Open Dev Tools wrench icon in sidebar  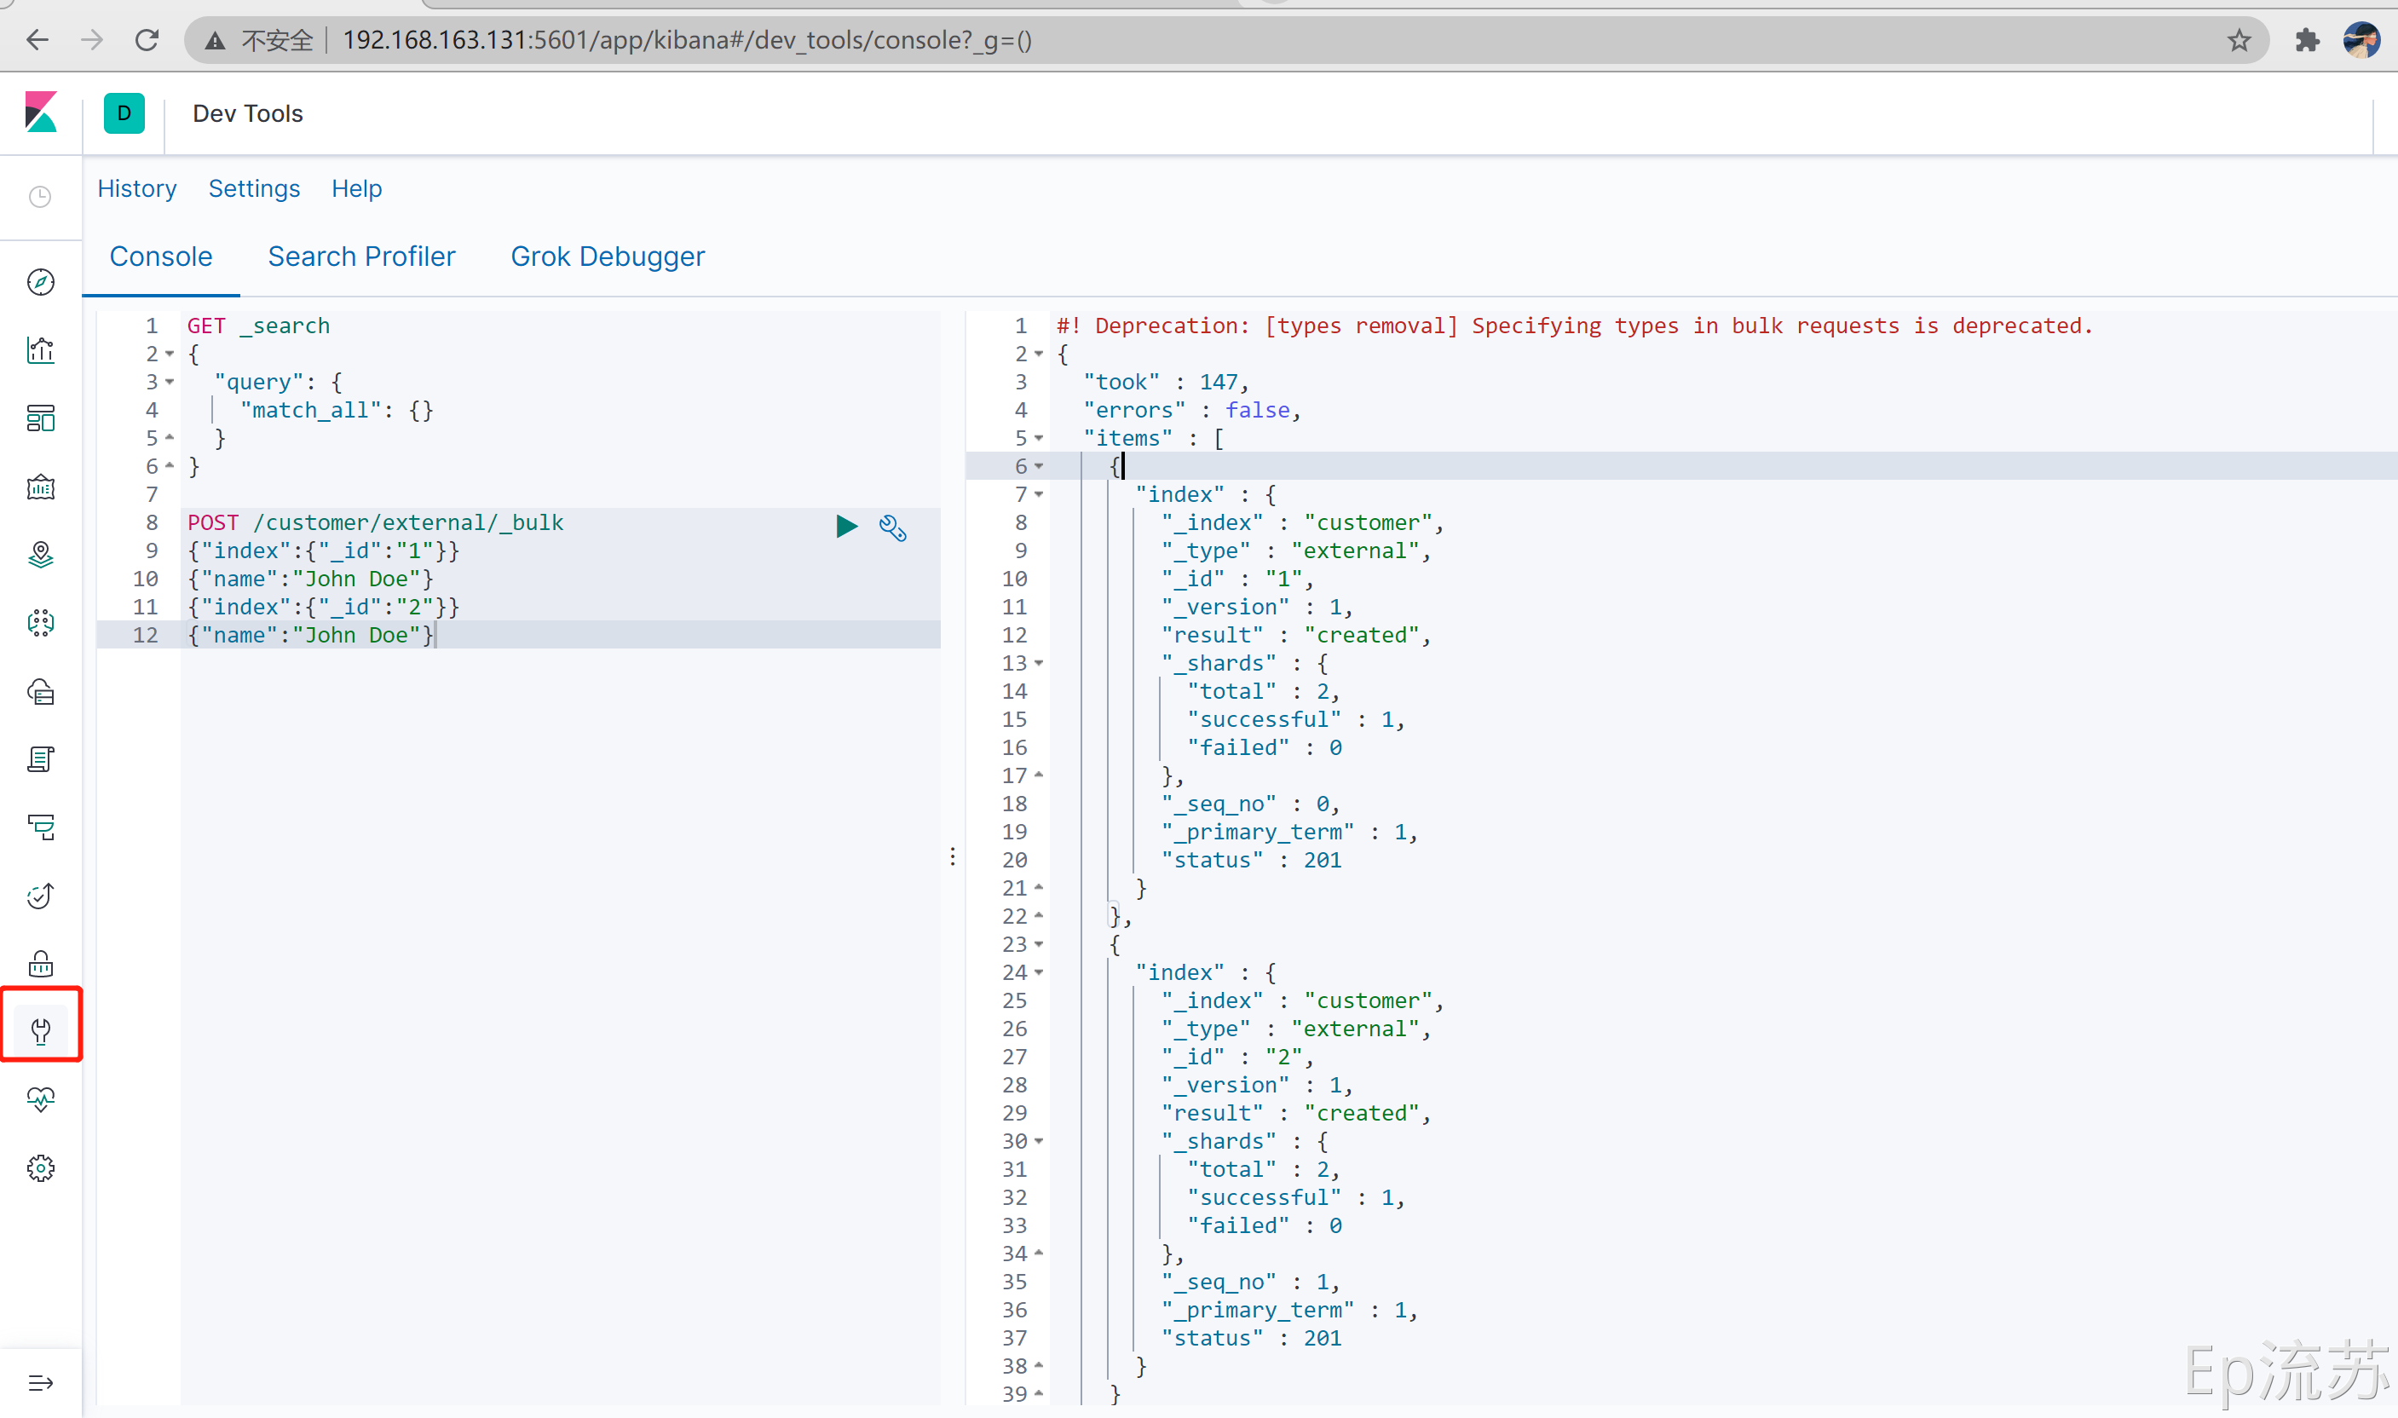tap(40, 1032)
